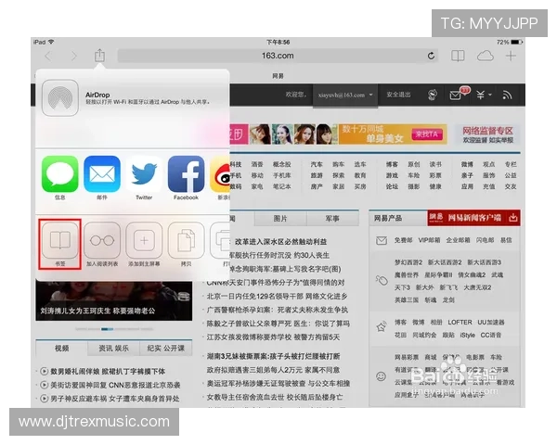Read 湖南3兄妹被撕票案 headline

coord(274,356)
